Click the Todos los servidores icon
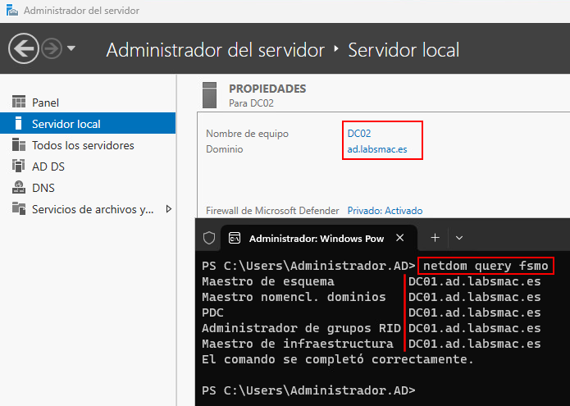The height and width of the screenshot is (406, 570). pos(19,145)
